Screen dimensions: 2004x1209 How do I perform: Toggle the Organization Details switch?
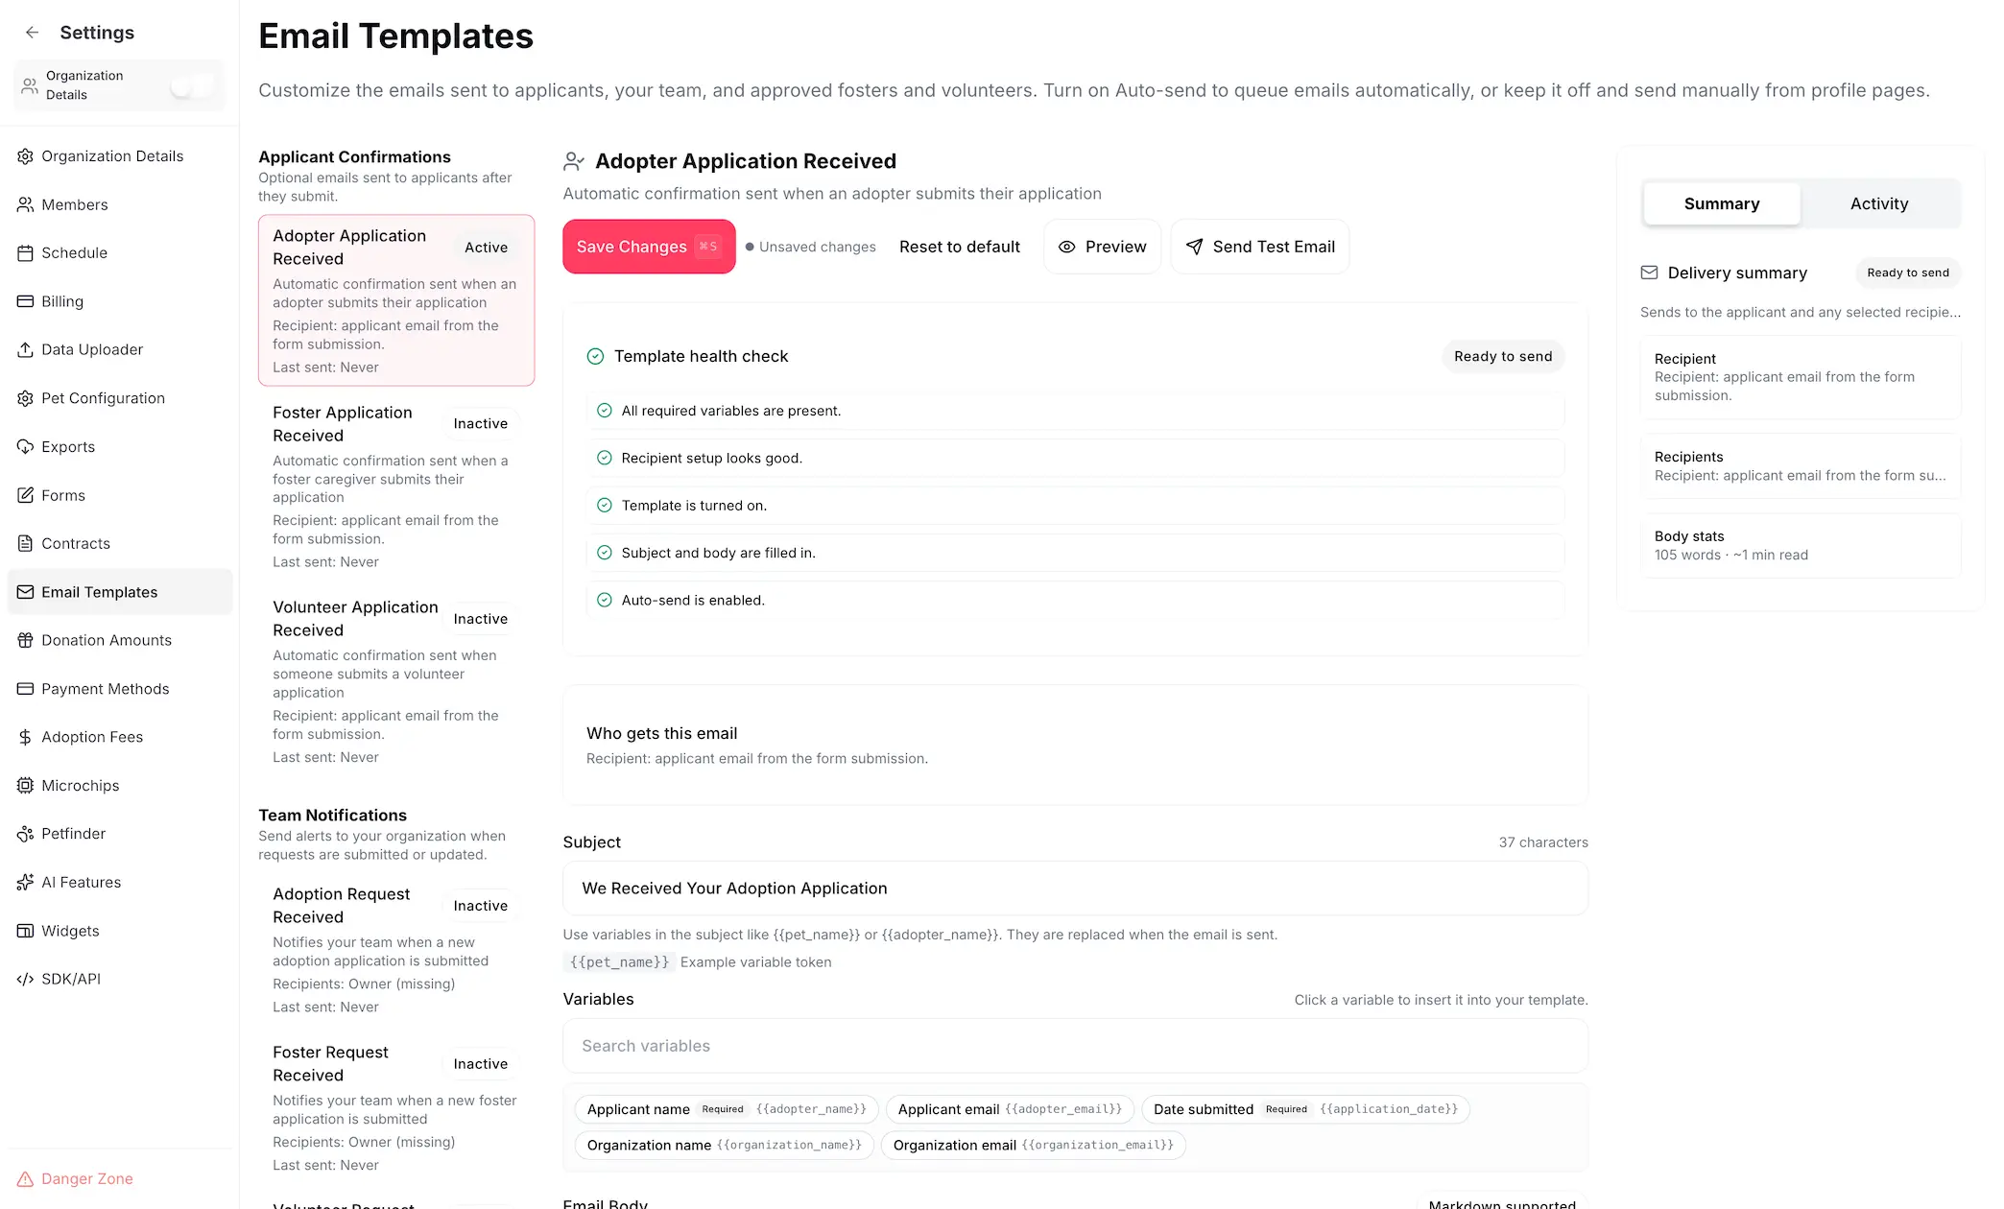click(x=194, y=85)
